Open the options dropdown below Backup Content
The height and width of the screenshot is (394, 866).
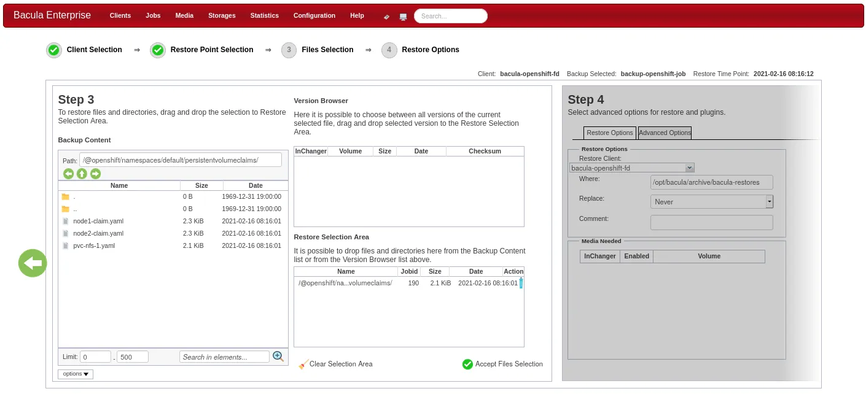pos(76,374)
